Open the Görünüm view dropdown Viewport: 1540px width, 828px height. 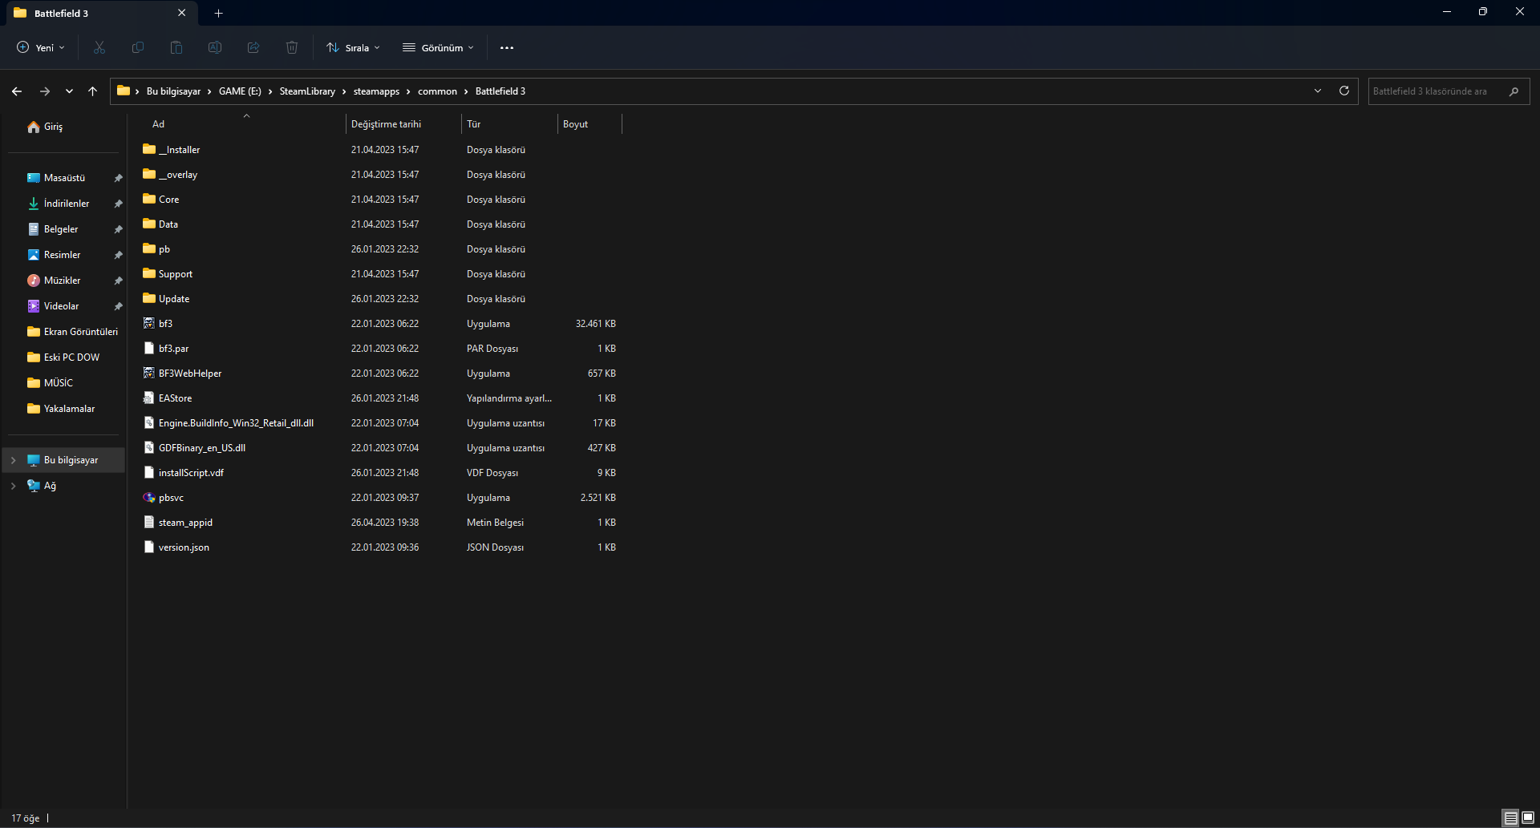point(438,48)
